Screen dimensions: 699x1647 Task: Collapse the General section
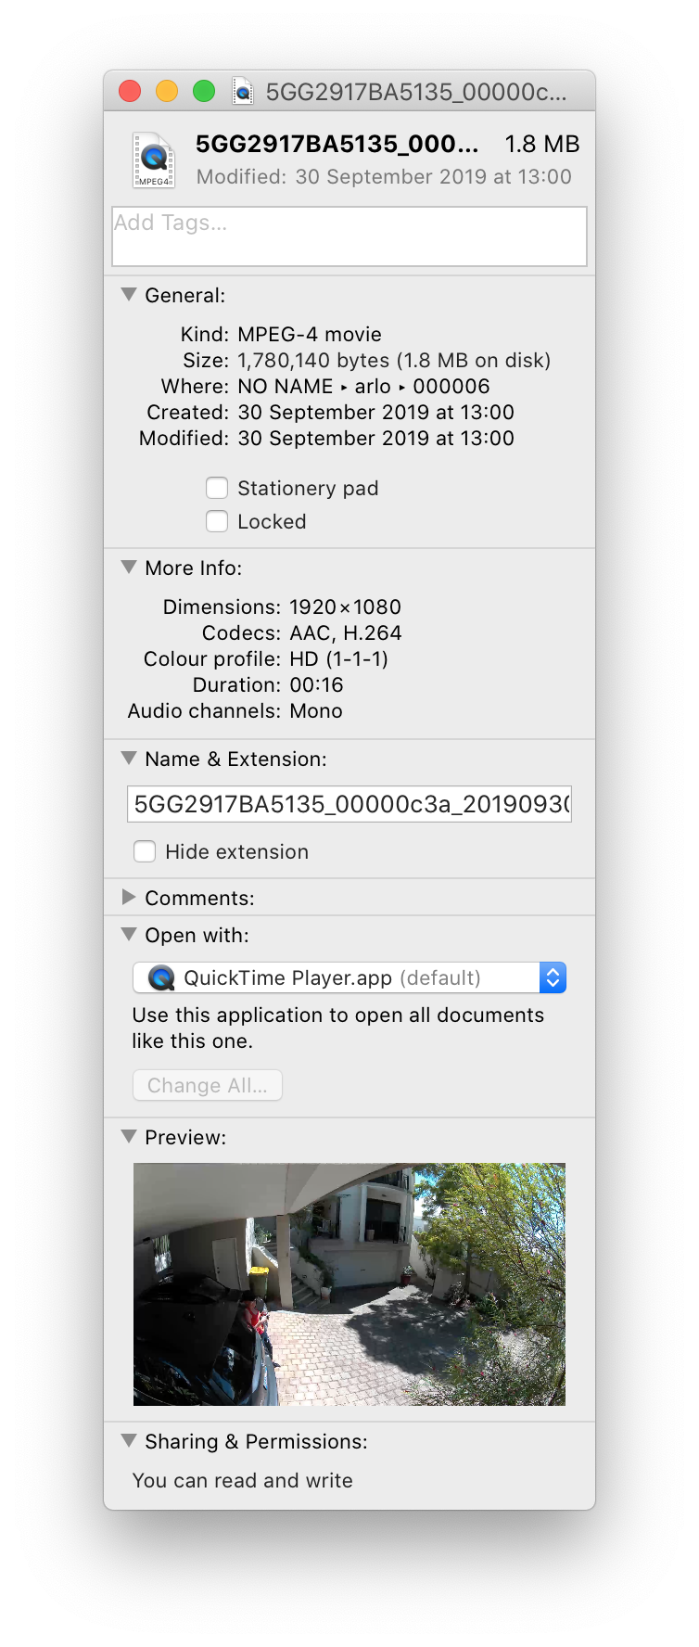(129, 295)
